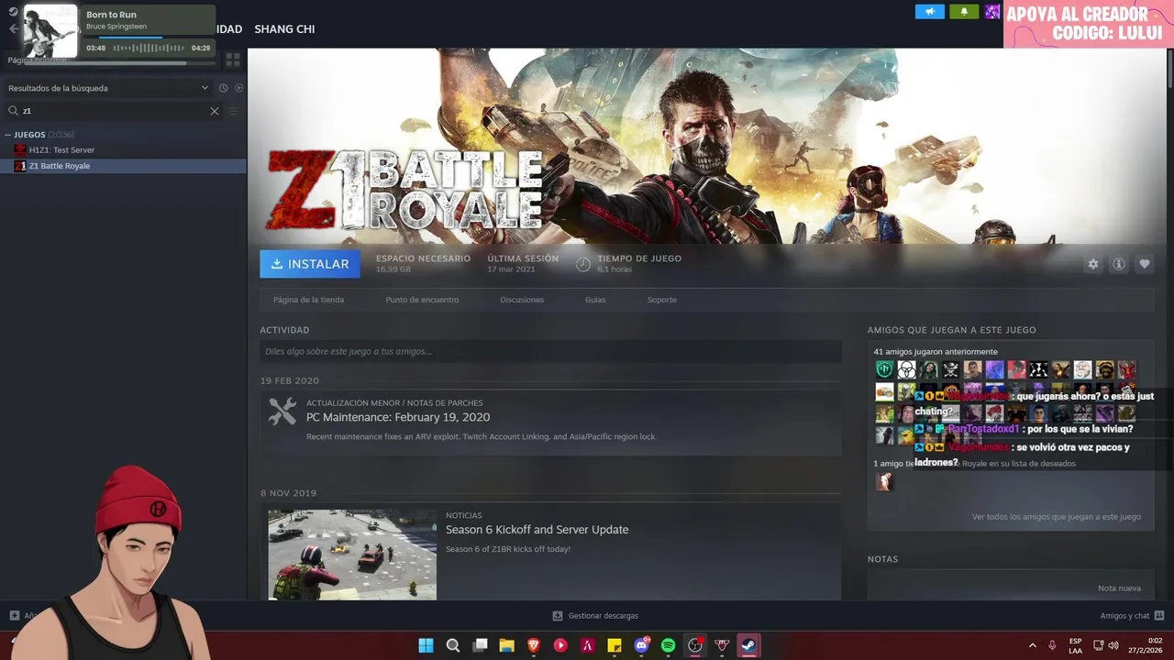Switch to Discusiones tab

[522, 300]
